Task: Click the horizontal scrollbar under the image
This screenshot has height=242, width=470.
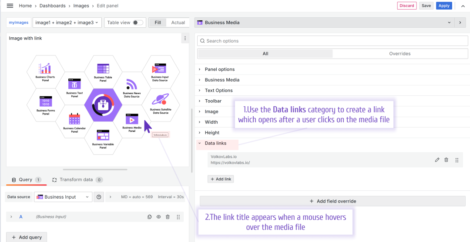Action: click(95, 170)
